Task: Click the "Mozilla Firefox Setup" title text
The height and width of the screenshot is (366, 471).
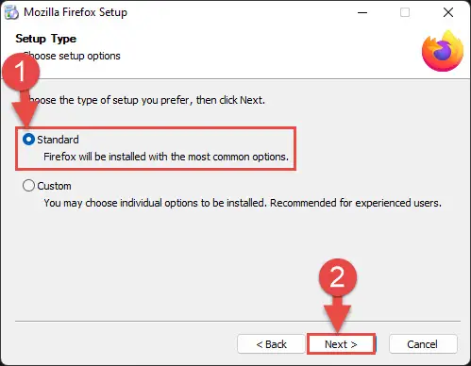Action: click(76, 12)
